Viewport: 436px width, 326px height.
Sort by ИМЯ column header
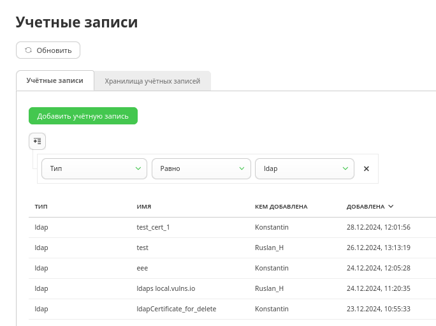pos(144,207)
